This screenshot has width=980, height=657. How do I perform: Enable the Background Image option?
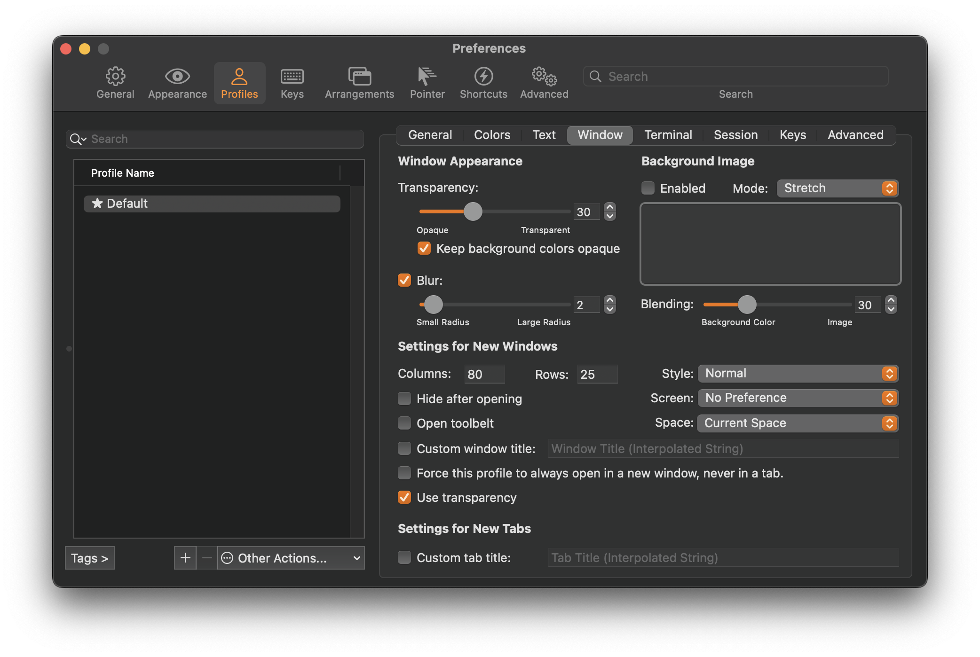648,188
